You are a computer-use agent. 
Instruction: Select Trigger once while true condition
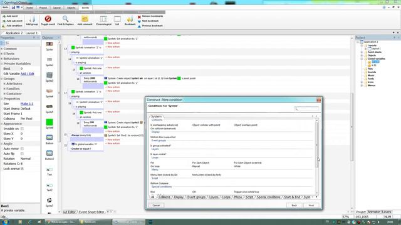coord(246,192)
